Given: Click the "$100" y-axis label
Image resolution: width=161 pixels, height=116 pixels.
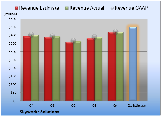Looking at the screenshot, I should tap(12, 84).
